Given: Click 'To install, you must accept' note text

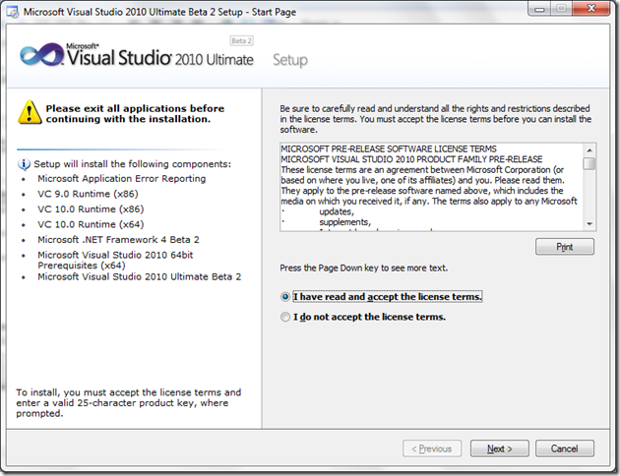Looking at the screenshot, I should pos(129,403).
